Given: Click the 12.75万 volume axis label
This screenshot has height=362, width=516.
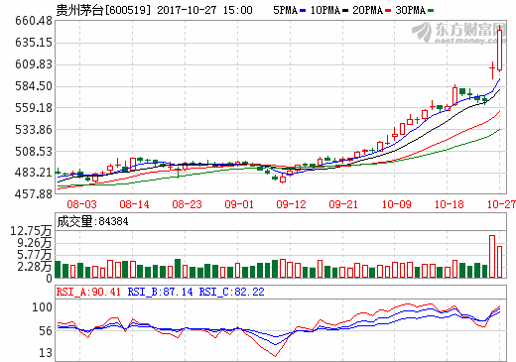Looking at the screenshot, I should 31,231.
